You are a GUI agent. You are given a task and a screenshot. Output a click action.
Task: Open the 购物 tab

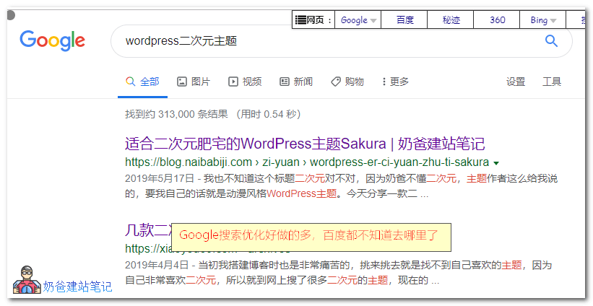click(x=347, y=82)
